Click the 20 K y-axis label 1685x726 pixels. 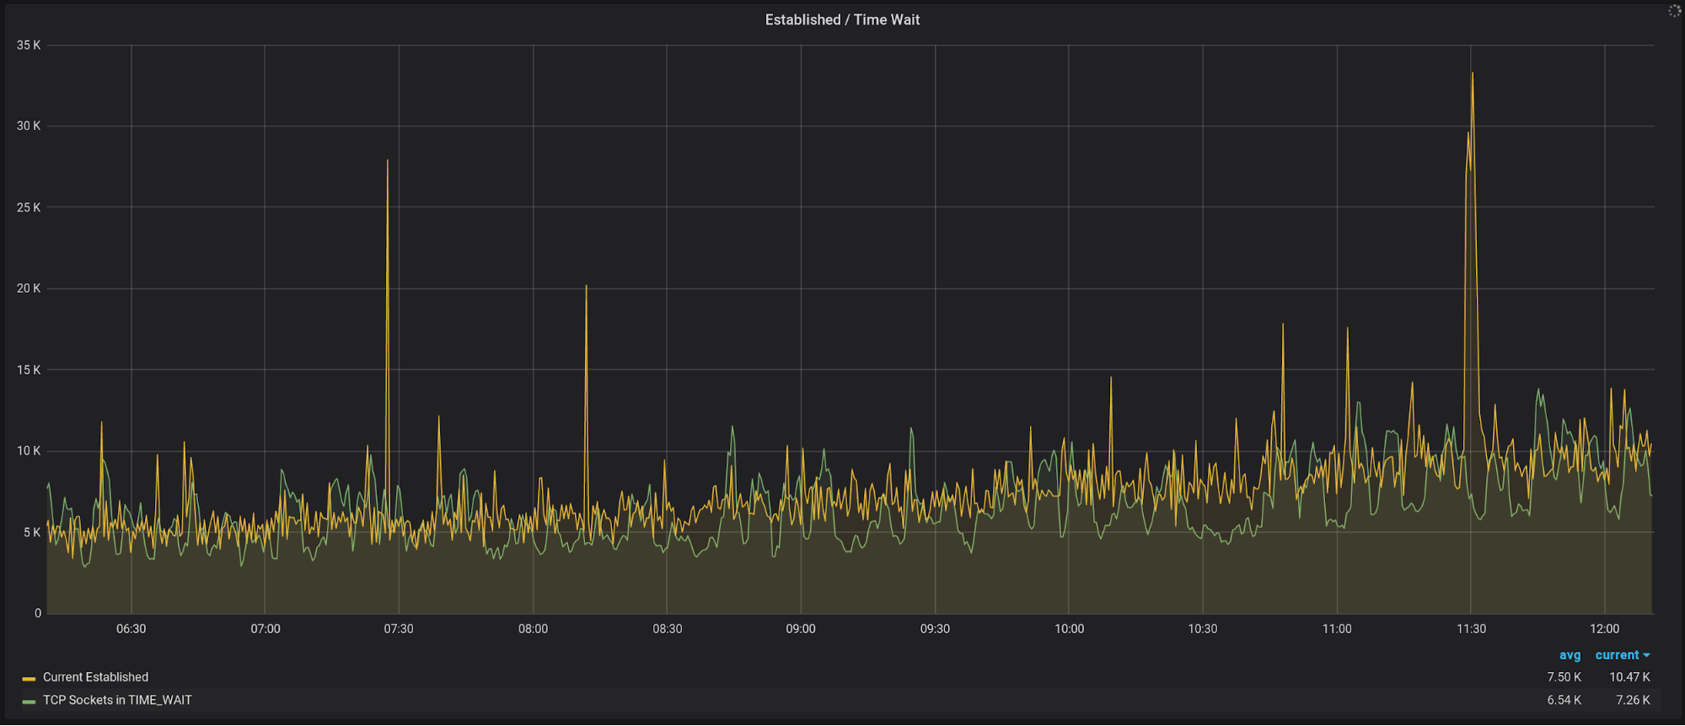pos(29,288)
